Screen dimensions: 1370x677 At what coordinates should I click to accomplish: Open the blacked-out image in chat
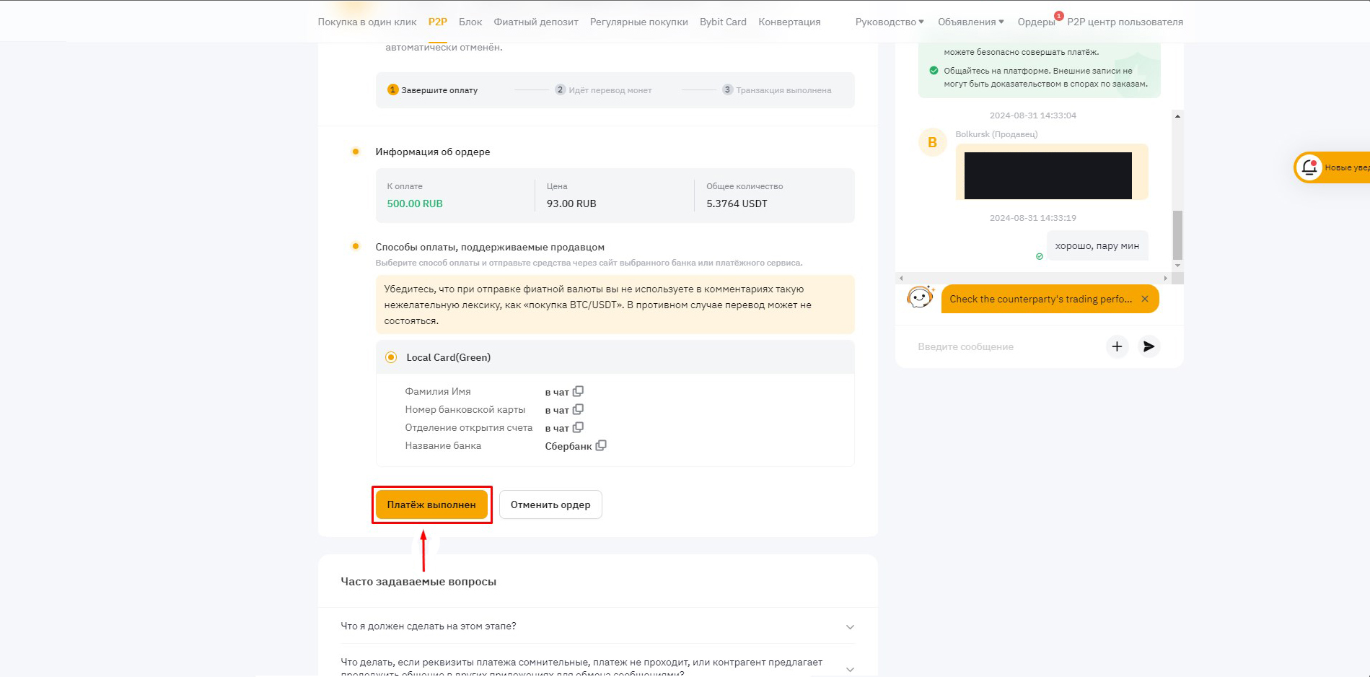pyautogui.click(x=1048, y=175)
